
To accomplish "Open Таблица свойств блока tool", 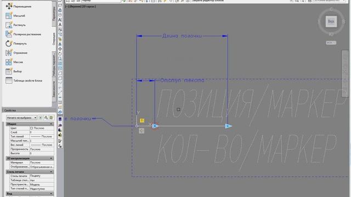I will [x=24, y=80].
